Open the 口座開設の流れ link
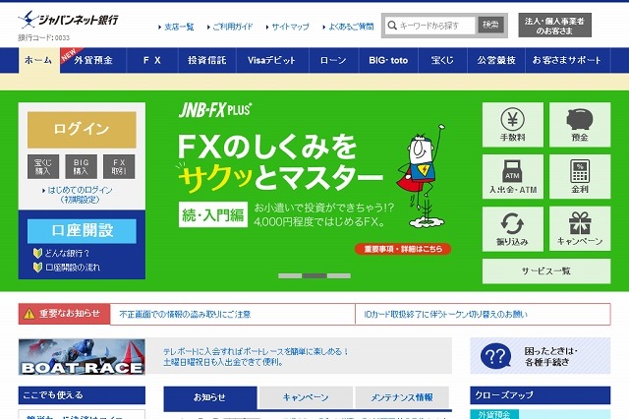Image resolution: width=629 pixels, height=419 pixels. pyautogui.click(x=73, y=268)
